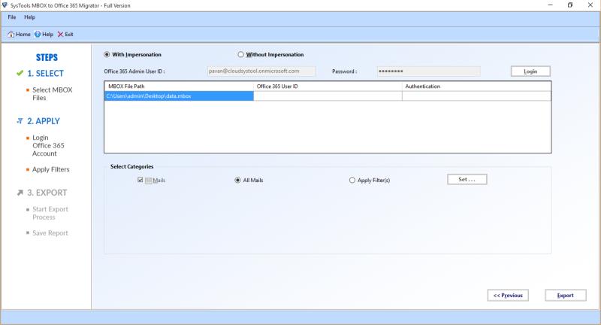
Task: Click the arrow icon beside 3. EXPORT
Action: click(x=20, y=193)
